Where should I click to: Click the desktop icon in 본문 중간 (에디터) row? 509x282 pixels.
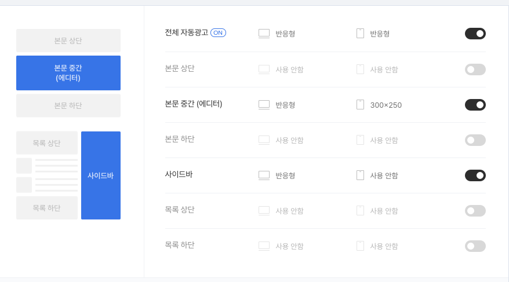[264, 105]
